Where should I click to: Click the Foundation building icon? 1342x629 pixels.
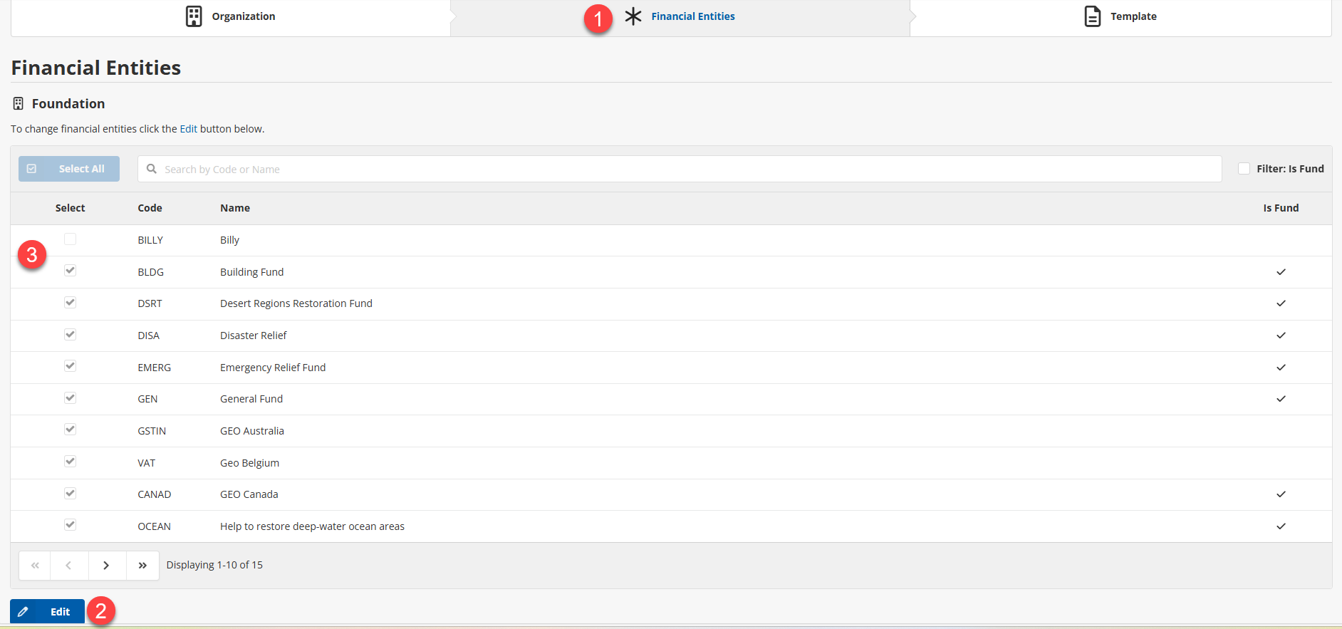19,104
